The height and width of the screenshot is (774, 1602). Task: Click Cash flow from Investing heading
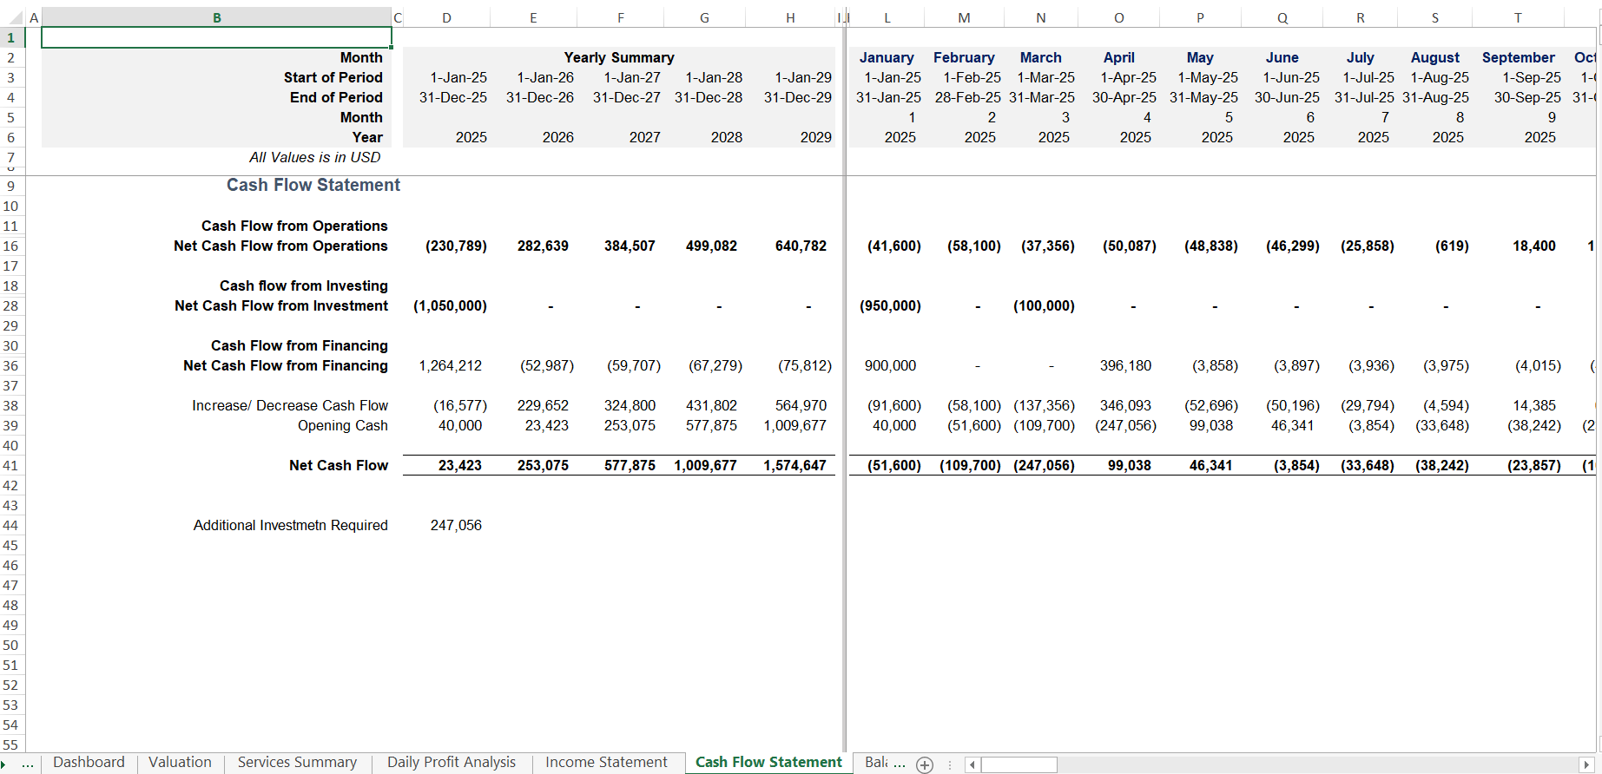(x=304, y=285)
